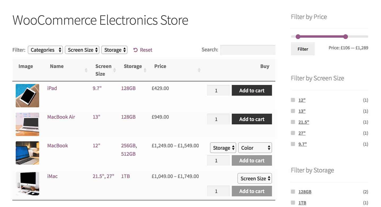Click the maximum price slider handle

(x=345, y=36)
